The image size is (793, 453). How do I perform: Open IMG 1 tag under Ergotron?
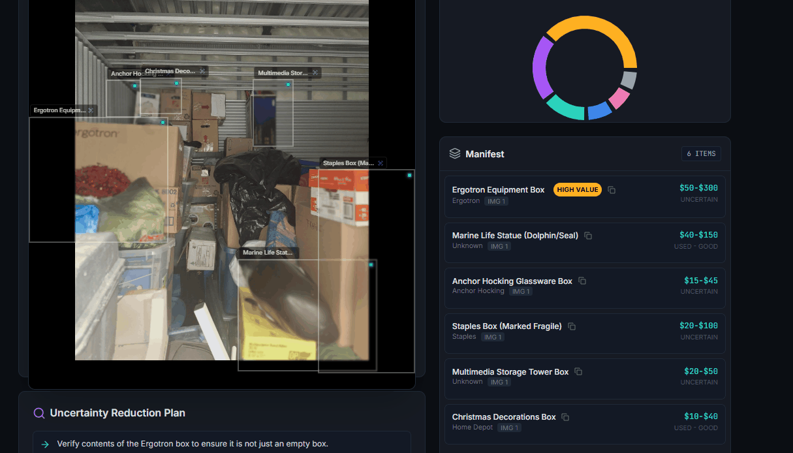click(497, 201)
